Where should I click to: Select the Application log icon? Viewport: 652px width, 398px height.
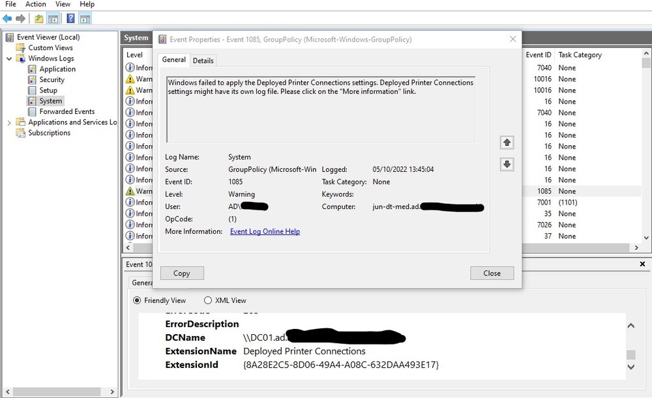pyautogui.click(x=32, y=69)
